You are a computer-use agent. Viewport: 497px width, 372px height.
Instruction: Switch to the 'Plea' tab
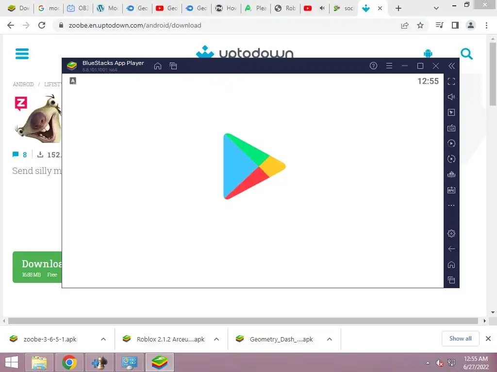click(x=256, y=8)
